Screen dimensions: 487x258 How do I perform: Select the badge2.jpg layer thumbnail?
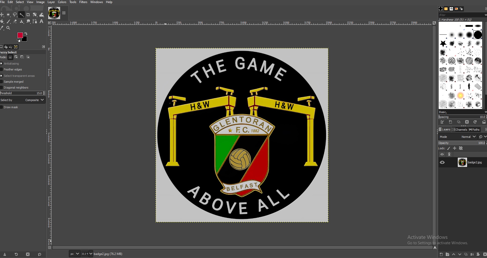point(462,162)
